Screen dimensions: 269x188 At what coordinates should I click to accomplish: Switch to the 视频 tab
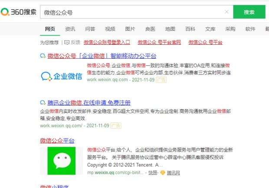[110, 29]
